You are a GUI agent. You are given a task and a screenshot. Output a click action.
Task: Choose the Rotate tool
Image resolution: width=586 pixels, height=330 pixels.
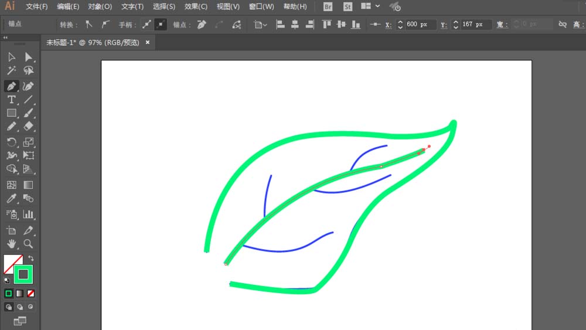(11, 142)
